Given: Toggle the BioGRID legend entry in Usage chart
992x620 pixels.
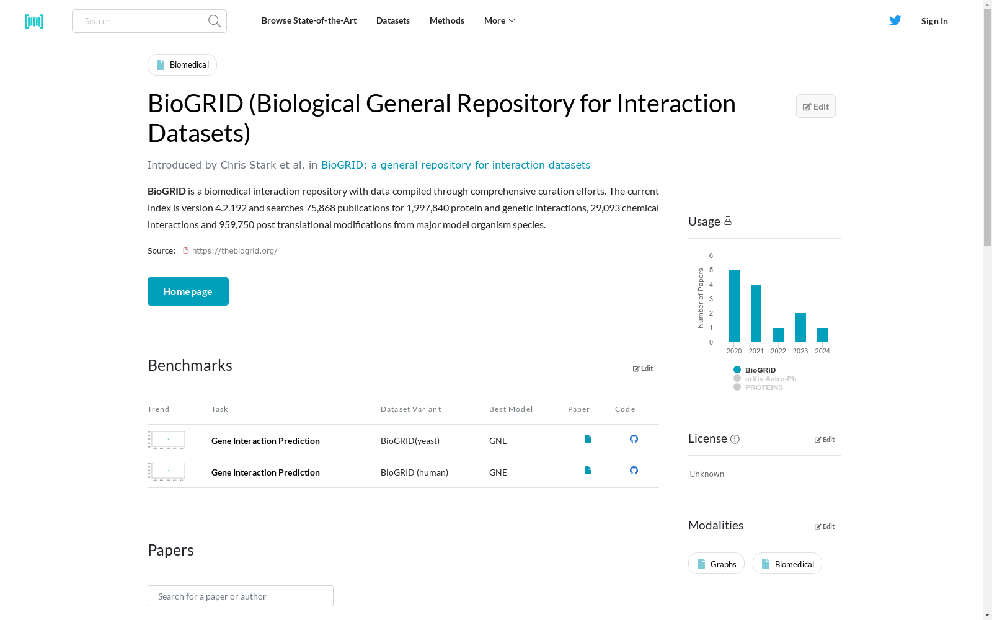Looking at the screenshot, I should point(755,370).
